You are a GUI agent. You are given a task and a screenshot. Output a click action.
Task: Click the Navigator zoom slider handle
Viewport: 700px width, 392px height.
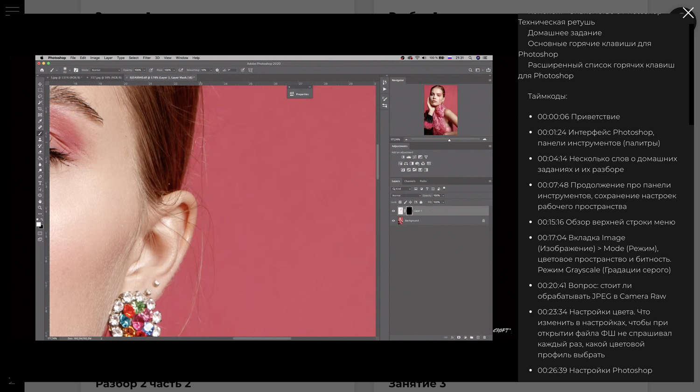(449, 140)
